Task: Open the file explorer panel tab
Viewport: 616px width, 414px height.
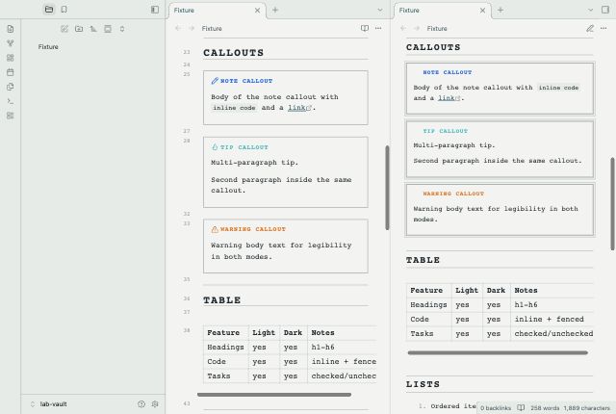Action: click(49, 10)
